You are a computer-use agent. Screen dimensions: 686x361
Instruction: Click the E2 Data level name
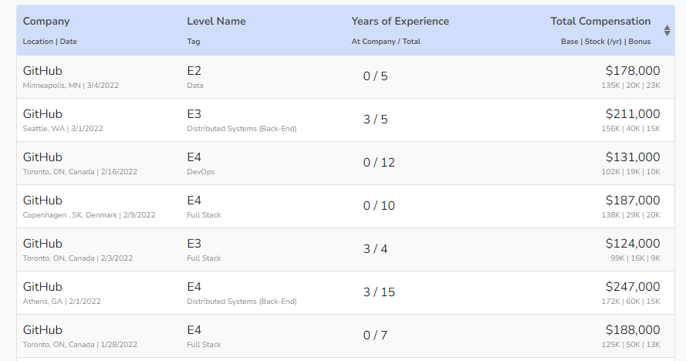[194, 77]
